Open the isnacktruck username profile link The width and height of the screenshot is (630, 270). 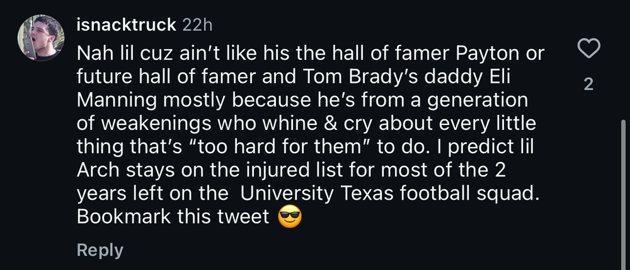click(x=126, y=26)
